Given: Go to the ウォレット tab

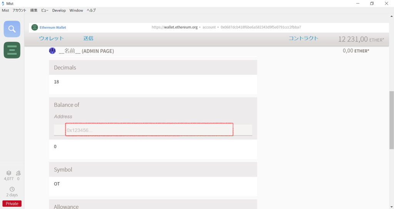Looking at the screenshot, I should 52,38.
